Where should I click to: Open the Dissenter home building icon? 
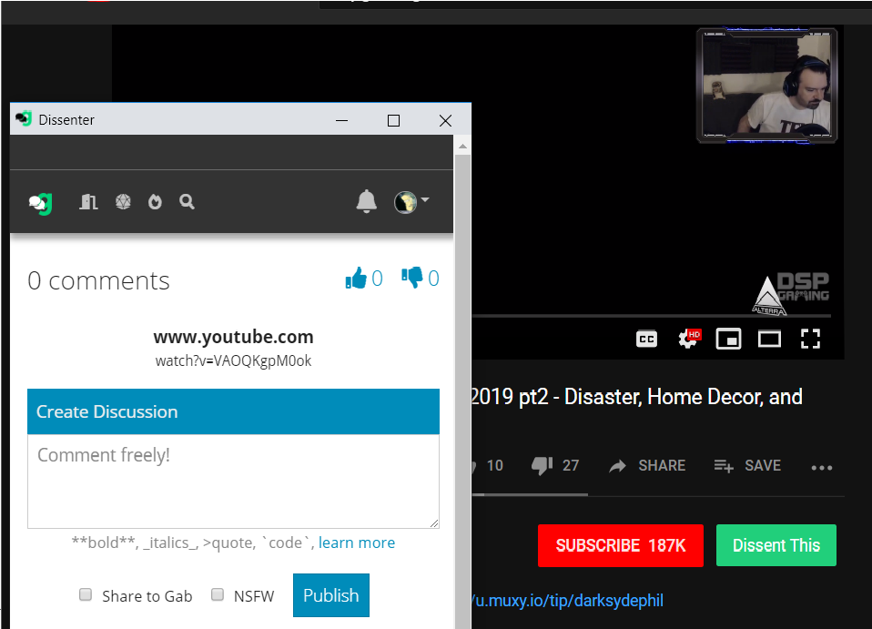[88, 201]
